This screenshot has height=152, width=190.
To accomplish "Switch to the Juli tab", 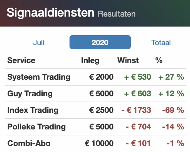I will tap(39, 42).
